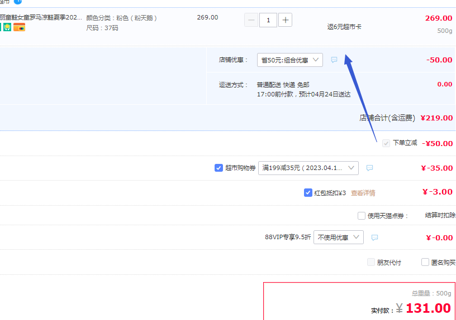Image resolution: width=456 pixels, height=320 pixels.
Task: Click the 返6元超市卡 text
Action: click(344, 27)
